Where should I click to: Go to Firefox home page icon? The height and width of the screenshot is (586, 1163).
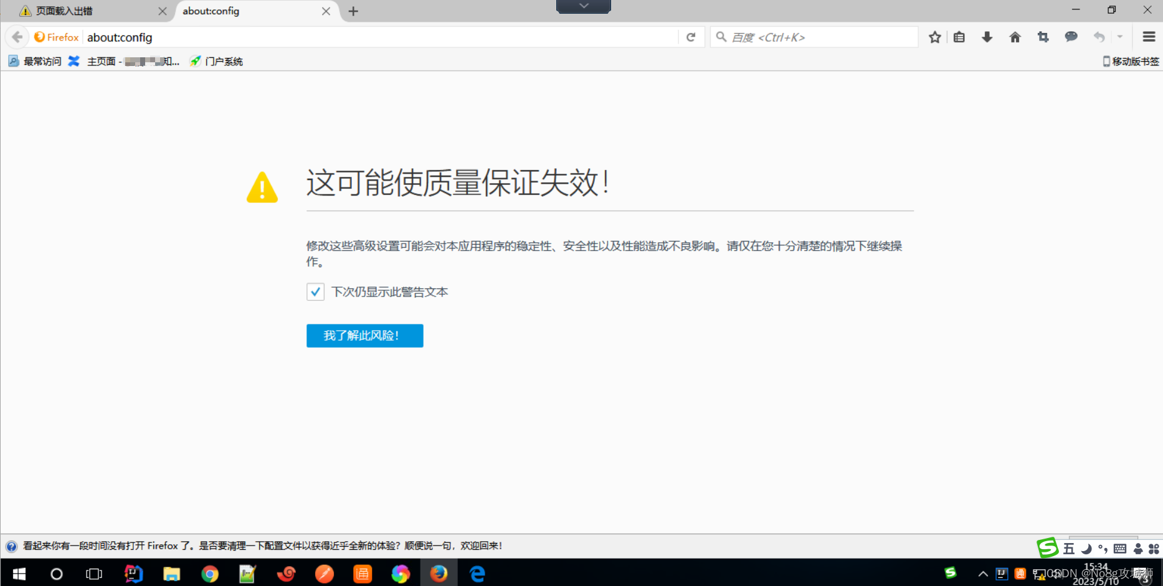click(1015, 37)
